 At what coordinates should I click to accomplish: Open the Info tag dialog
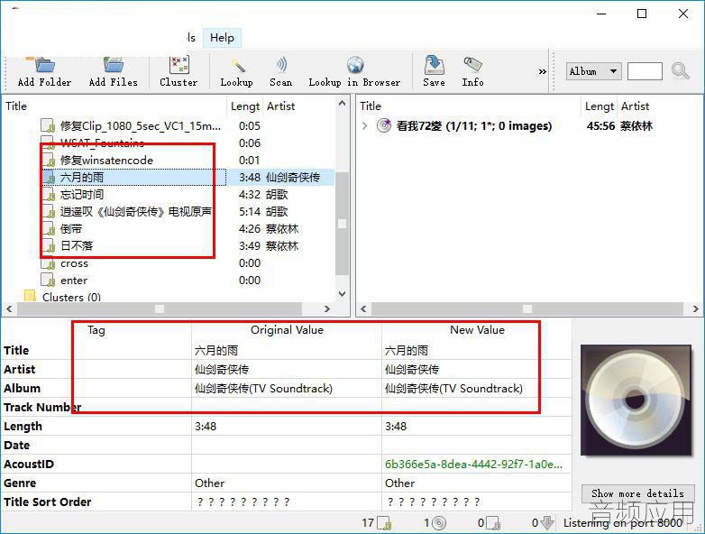click(x=472, y=71)
